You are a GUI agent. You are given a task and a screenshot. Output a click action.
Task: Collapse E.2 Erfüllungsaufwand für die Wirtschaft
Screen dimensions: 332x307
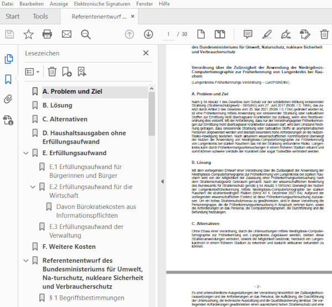34,187
